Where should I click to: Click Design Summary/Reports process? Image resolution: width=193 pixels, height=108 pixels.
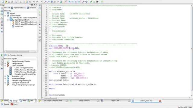(21, 61)
